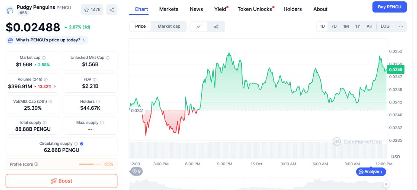This screenshot has width=417, height=190.
Task: Click the AI icon beside price question
Action: click(x=11, y=40)
